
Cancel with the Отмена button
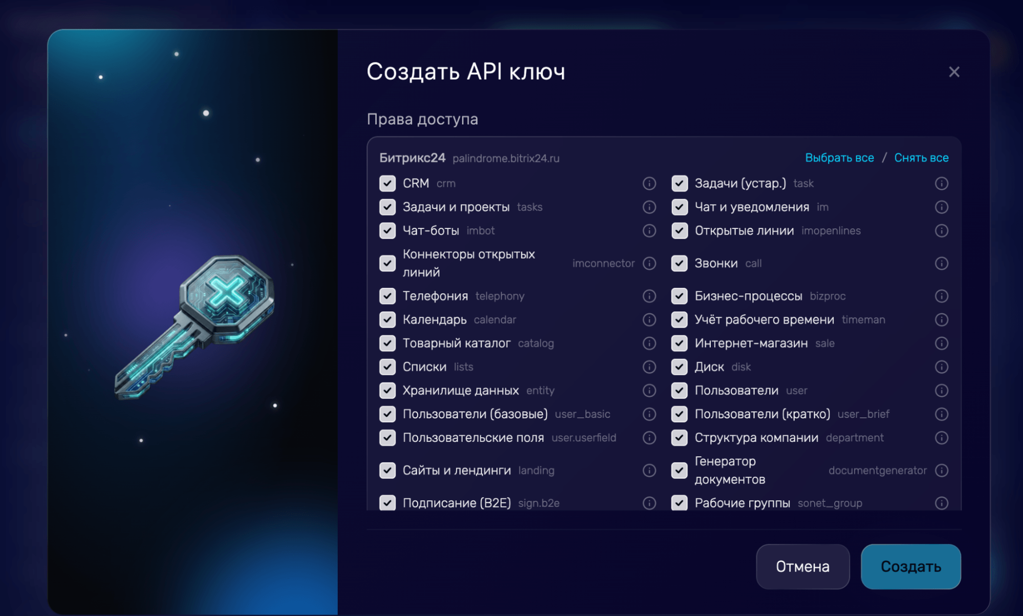802,566
